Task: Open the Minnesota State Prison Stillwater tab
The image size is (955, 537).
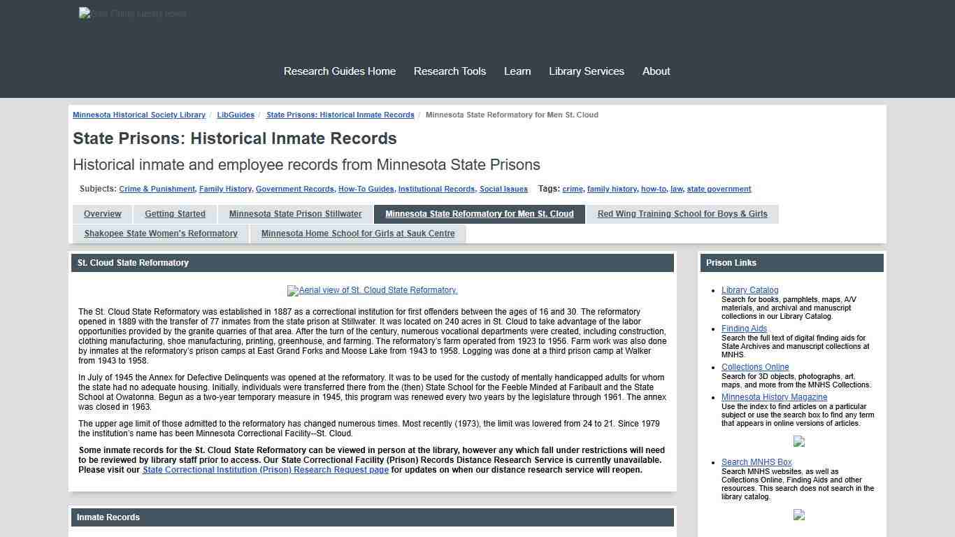Action: coord(295,214)
